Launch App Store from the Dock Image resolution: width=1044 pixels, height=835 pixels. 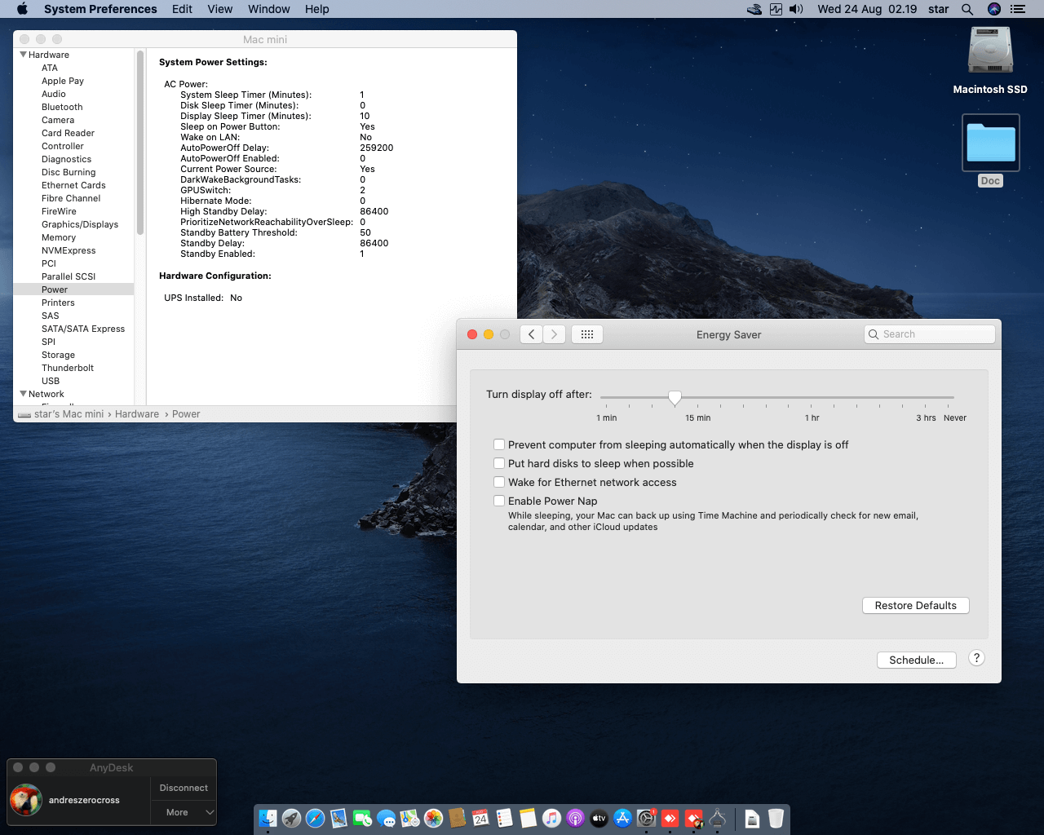[622, 818]
